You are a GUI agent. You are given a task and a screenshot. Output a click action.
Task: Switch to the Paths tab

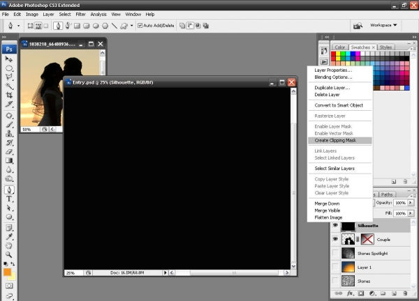[x=387, y=194]
